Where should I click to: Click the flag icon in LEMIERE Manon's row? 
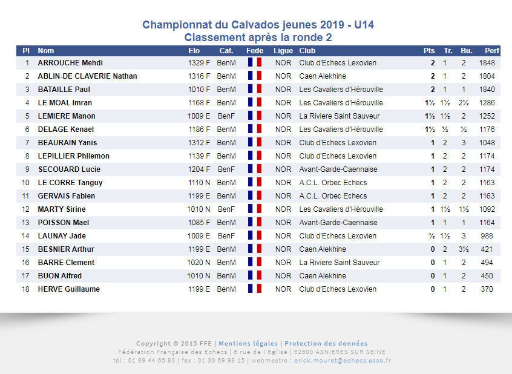coord(254,116)
